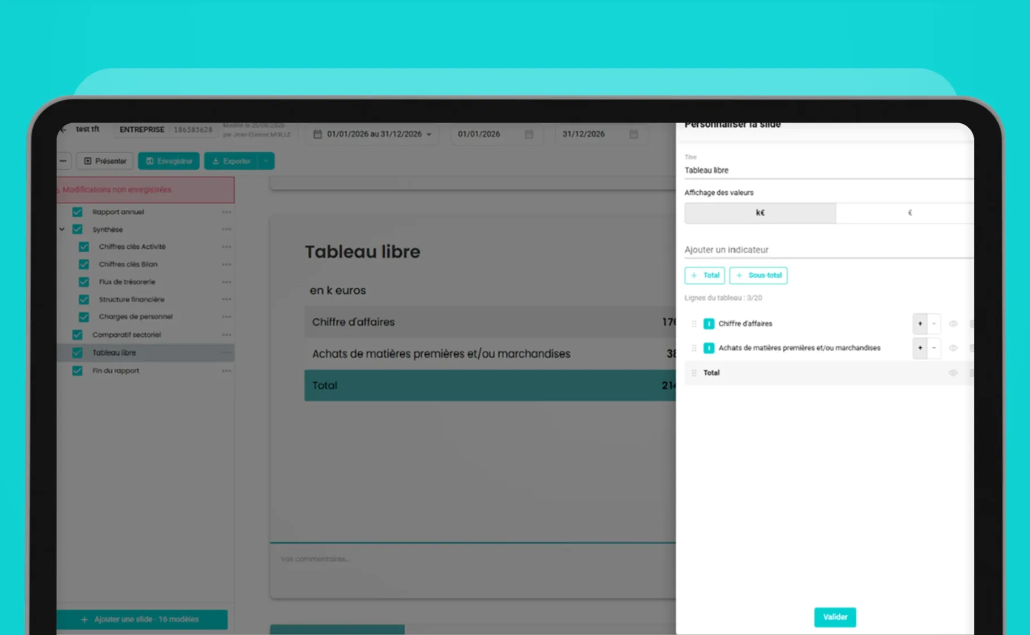Add a Total line
The width and height of the screenshot is (1030, 635).
point(705,275)
